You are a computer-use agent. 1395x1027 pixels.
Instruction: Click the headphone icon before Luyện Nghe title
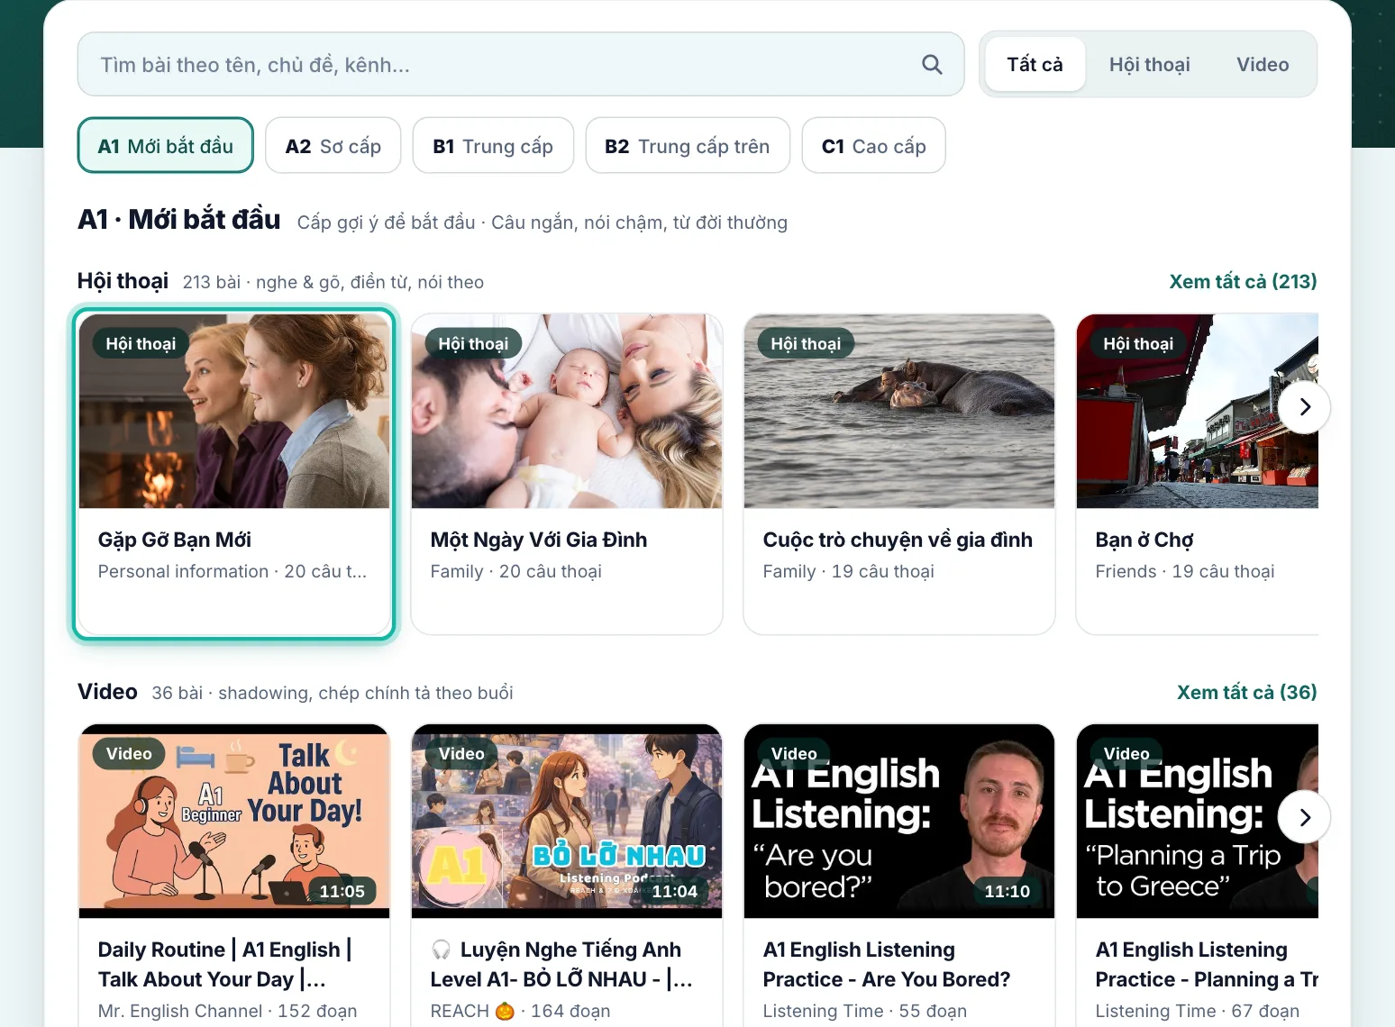(x=441, y=950)
